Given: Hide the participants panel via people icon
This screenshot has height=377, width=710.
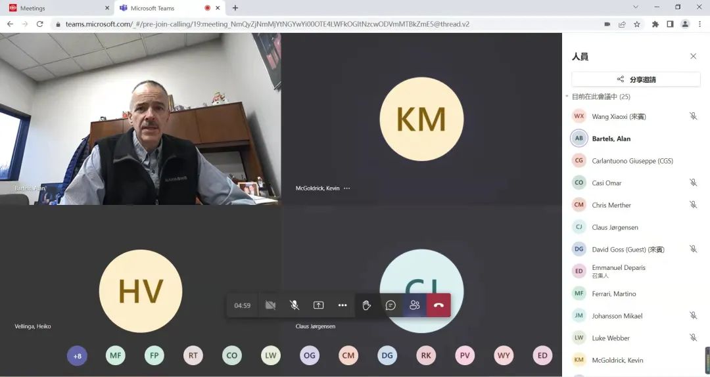Looking at the screenshot, I should 414,305.
